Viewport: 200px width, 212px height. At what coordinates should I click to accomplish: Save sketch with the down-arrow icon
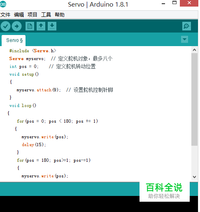[x=52, y=26]
